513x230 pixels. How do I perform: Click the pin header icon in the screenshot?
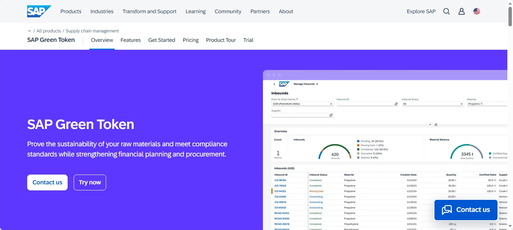(436, 124)
